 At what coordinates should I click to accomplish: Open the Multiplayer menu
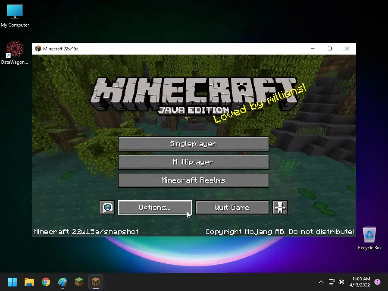point(194,162)
